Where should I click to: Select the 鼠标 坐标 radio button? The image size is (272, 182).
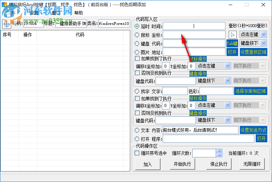coord(137,35)
